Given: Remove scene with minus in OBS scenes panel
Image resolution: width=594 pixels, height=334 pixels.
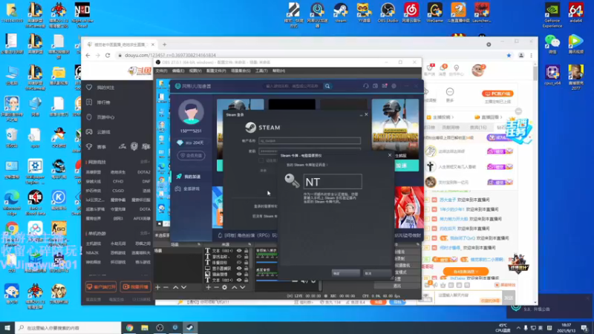Looking at the screenshot, I should [166, 287].
